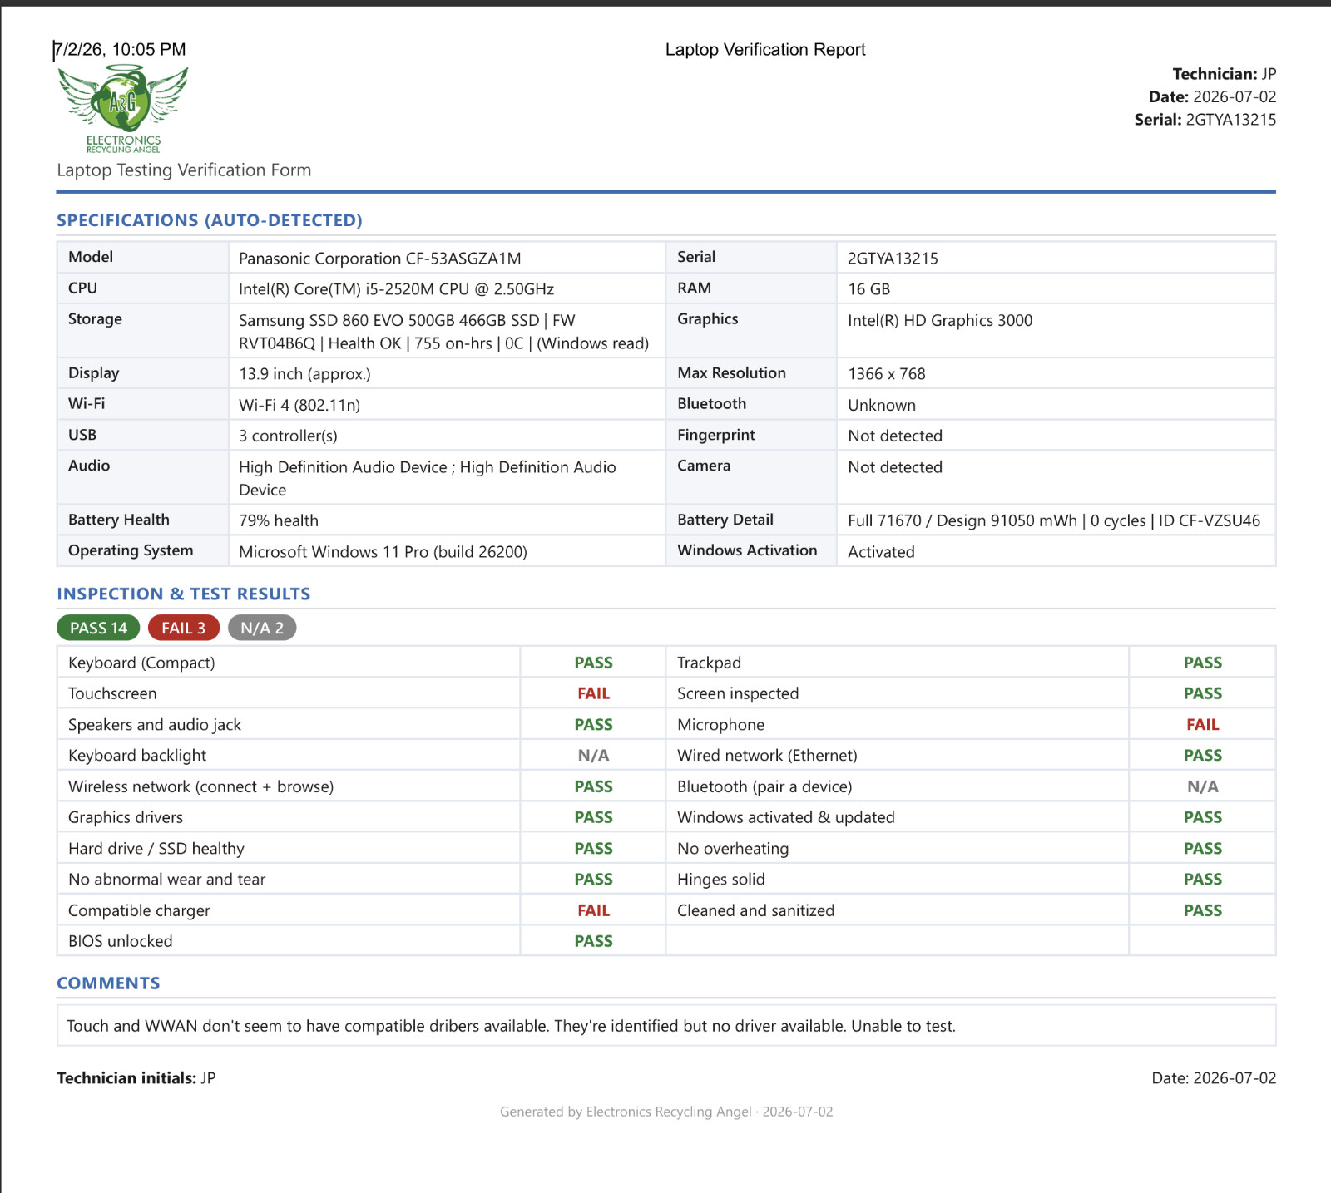This screenshot has height=1193, width=1331.
Task: Click the Touchscreen FAIL result
Action: (x=593, y=693)
